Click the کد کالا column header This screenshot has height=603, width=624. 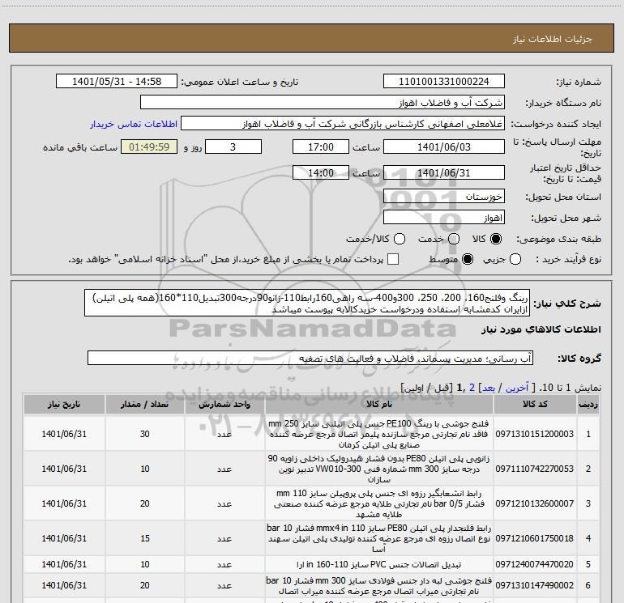tap(535, 404)
